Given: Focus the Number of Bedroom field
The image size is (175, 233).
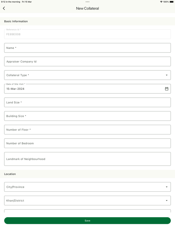Looking at the screenshot, I should 87,144.
